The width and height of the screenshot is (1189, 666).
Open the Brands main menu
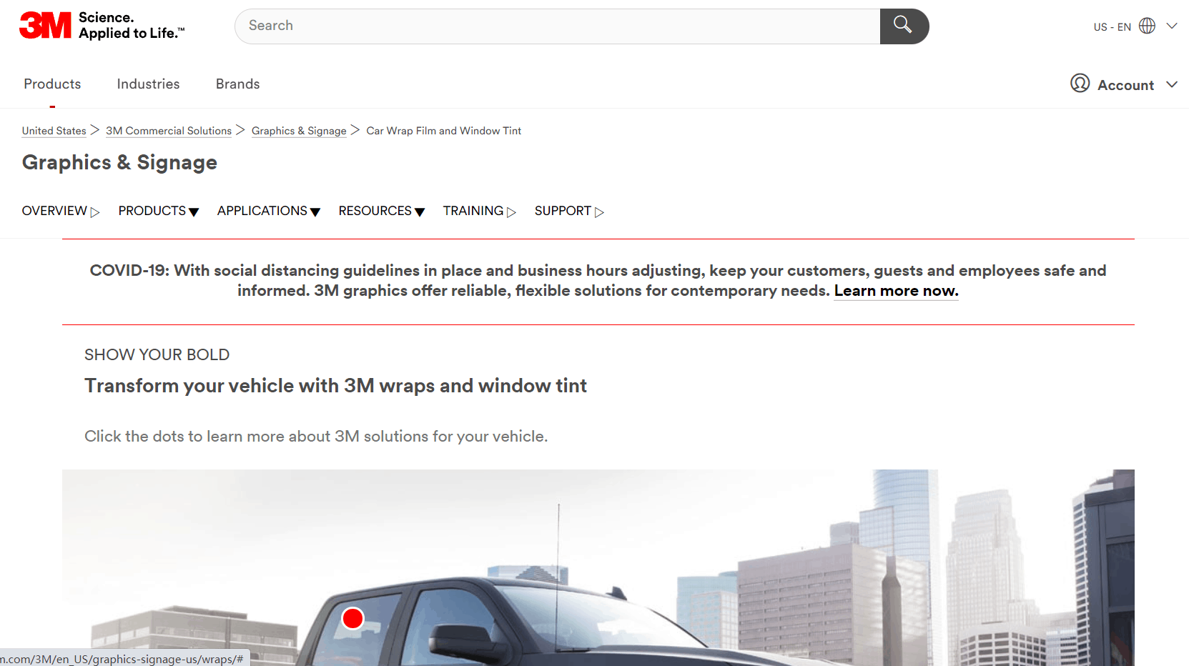237,84
